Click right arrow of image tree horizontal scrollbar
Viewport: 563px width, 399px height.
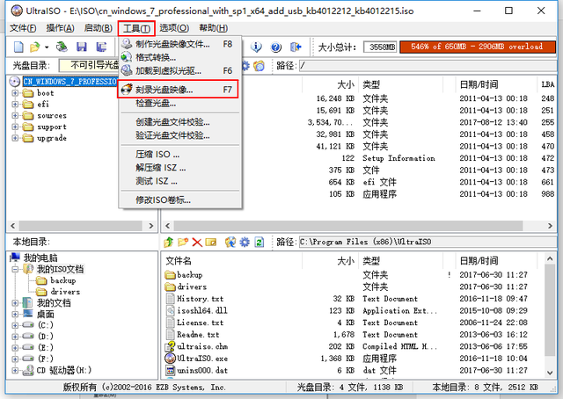click(150, 226)
